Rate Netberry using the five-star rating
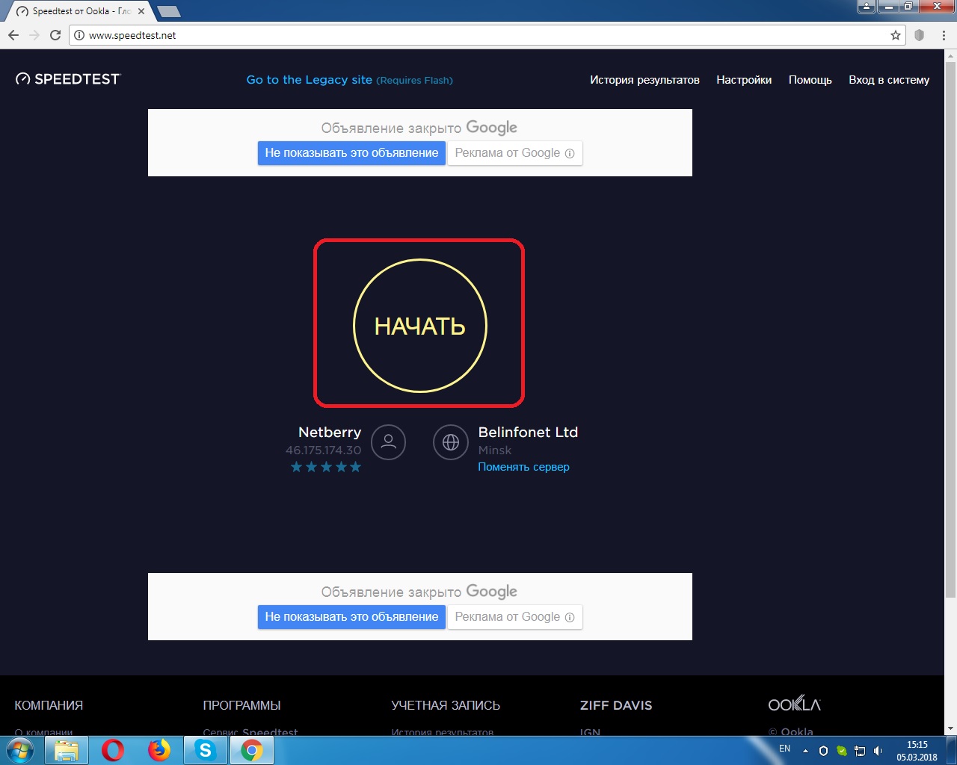 (x=326, y=467)
